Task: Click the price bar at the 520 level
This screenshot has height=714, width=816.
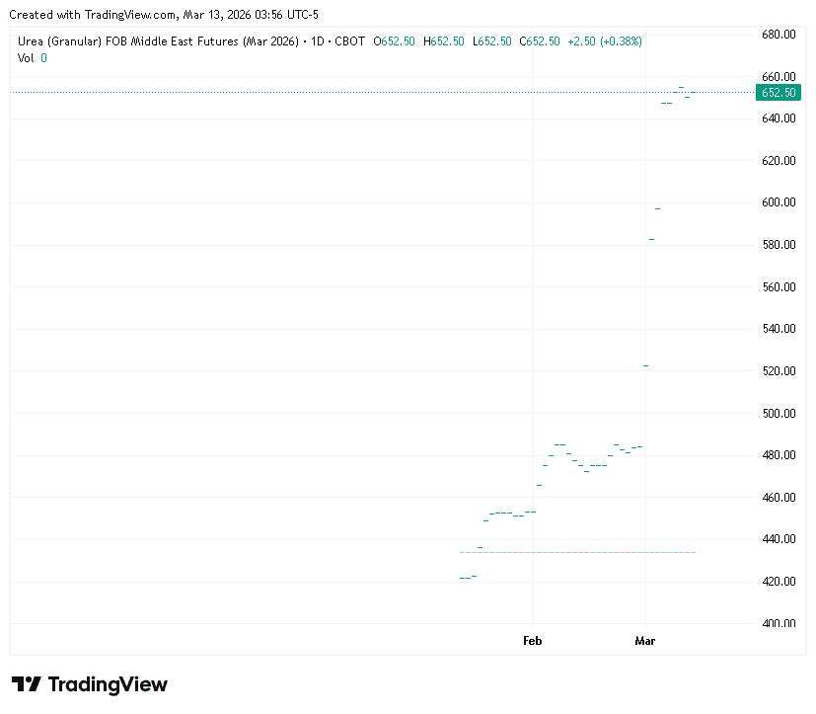Action: (645, 365)
